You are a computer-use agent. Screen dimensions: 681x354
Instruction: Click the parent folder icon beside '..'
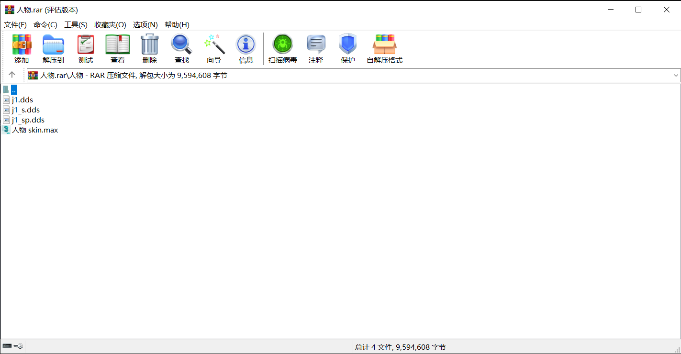pyautogui.click(x=6, y=89)
